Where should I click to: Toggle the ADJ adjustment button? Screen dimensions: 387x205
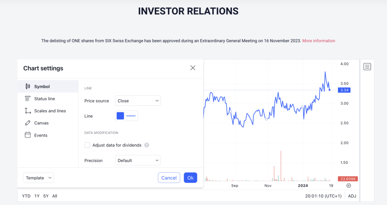pos(352,196)
